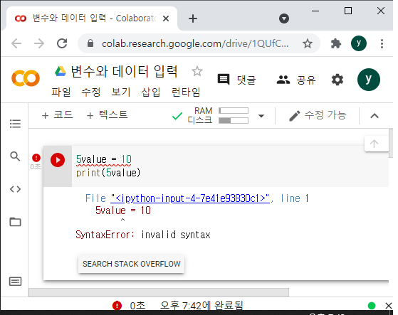Click the move cell up arrow

(374, 144)
